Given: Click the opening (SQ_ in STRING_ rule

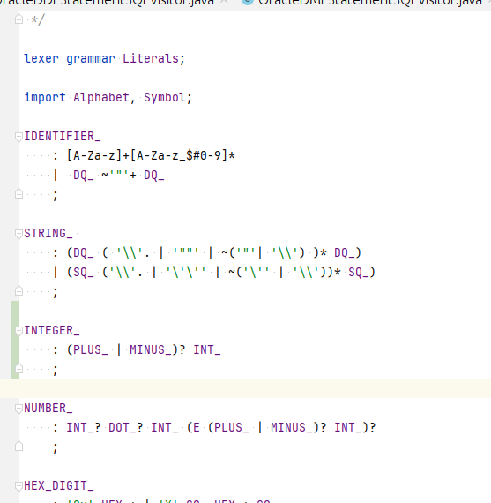Looking at the screenshot, I should point(80,273).
